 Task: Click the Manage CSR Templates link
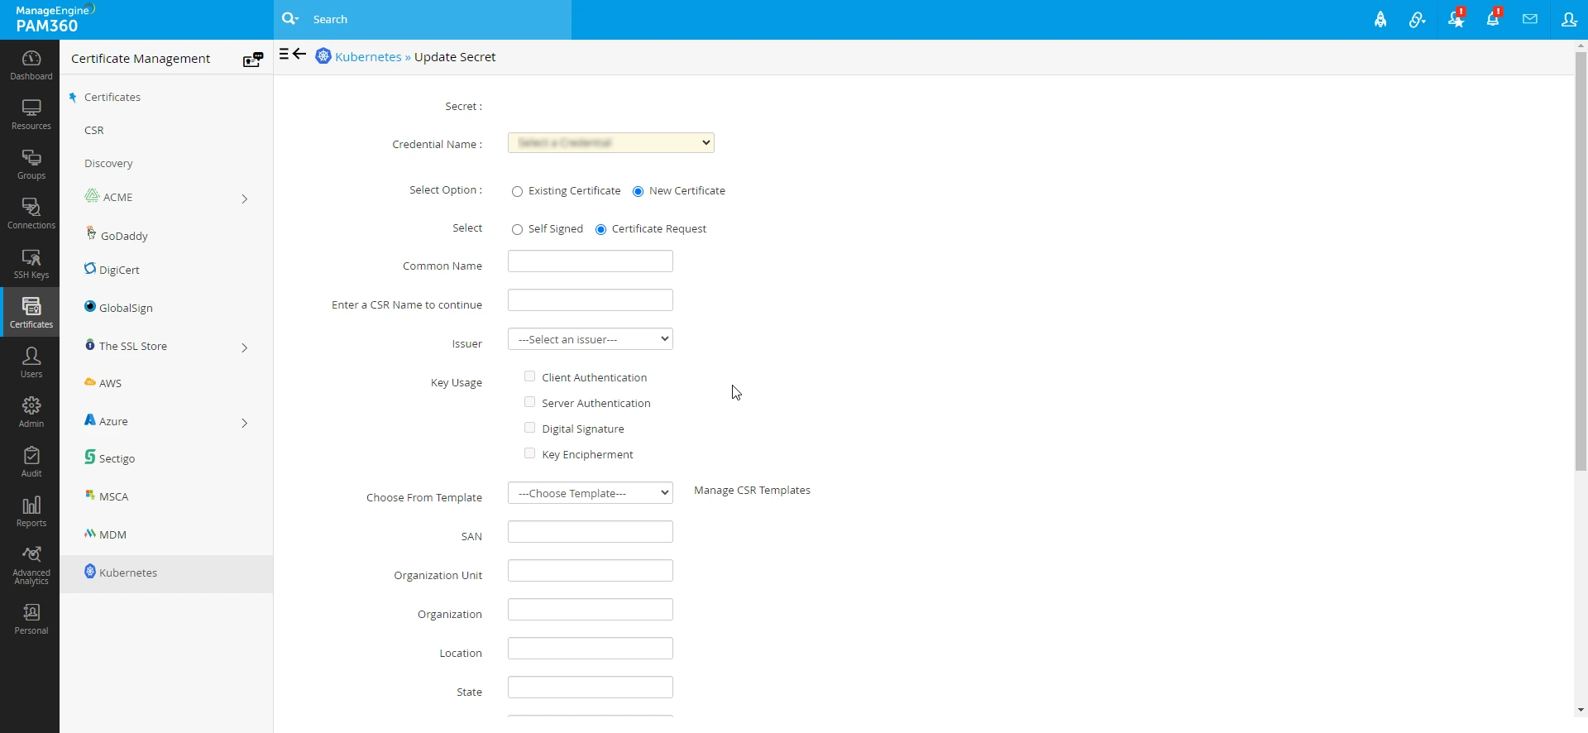pyautogui.click(x=752, y=491)
